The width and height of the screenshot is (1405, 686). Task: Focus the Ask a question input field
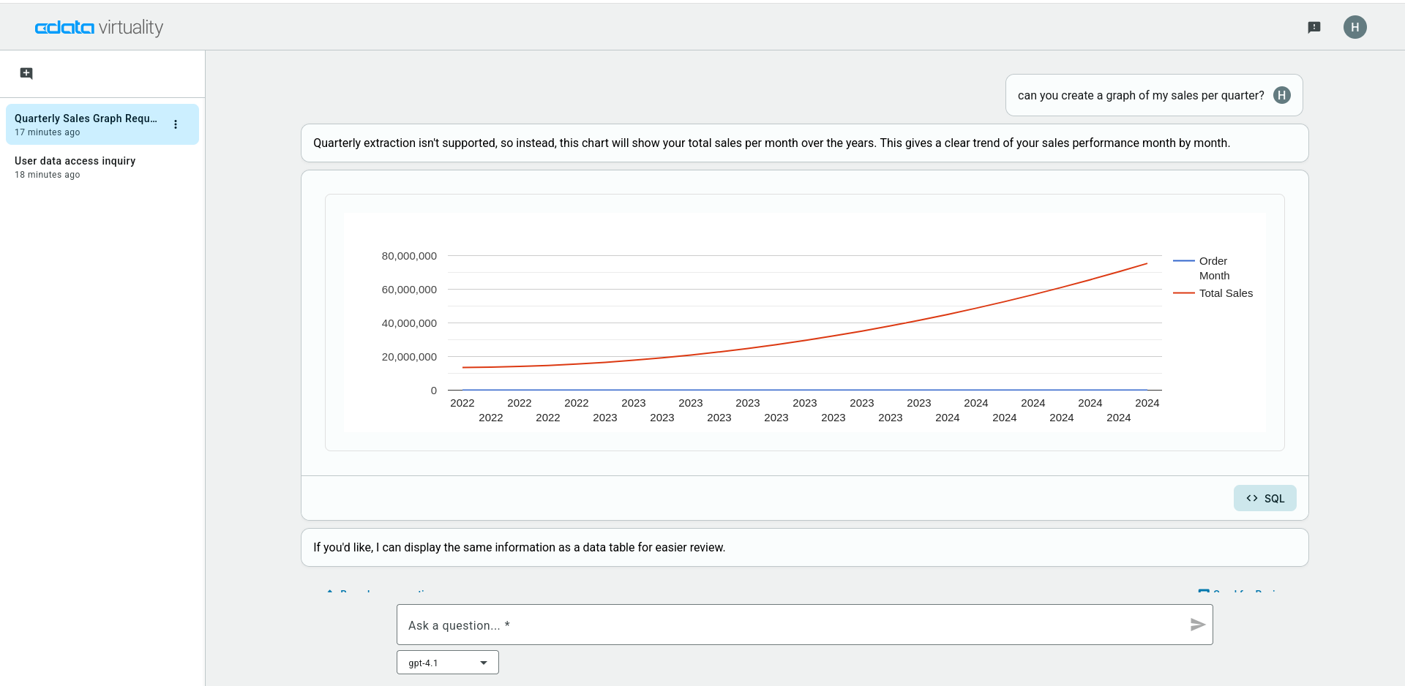coord(794,625)
